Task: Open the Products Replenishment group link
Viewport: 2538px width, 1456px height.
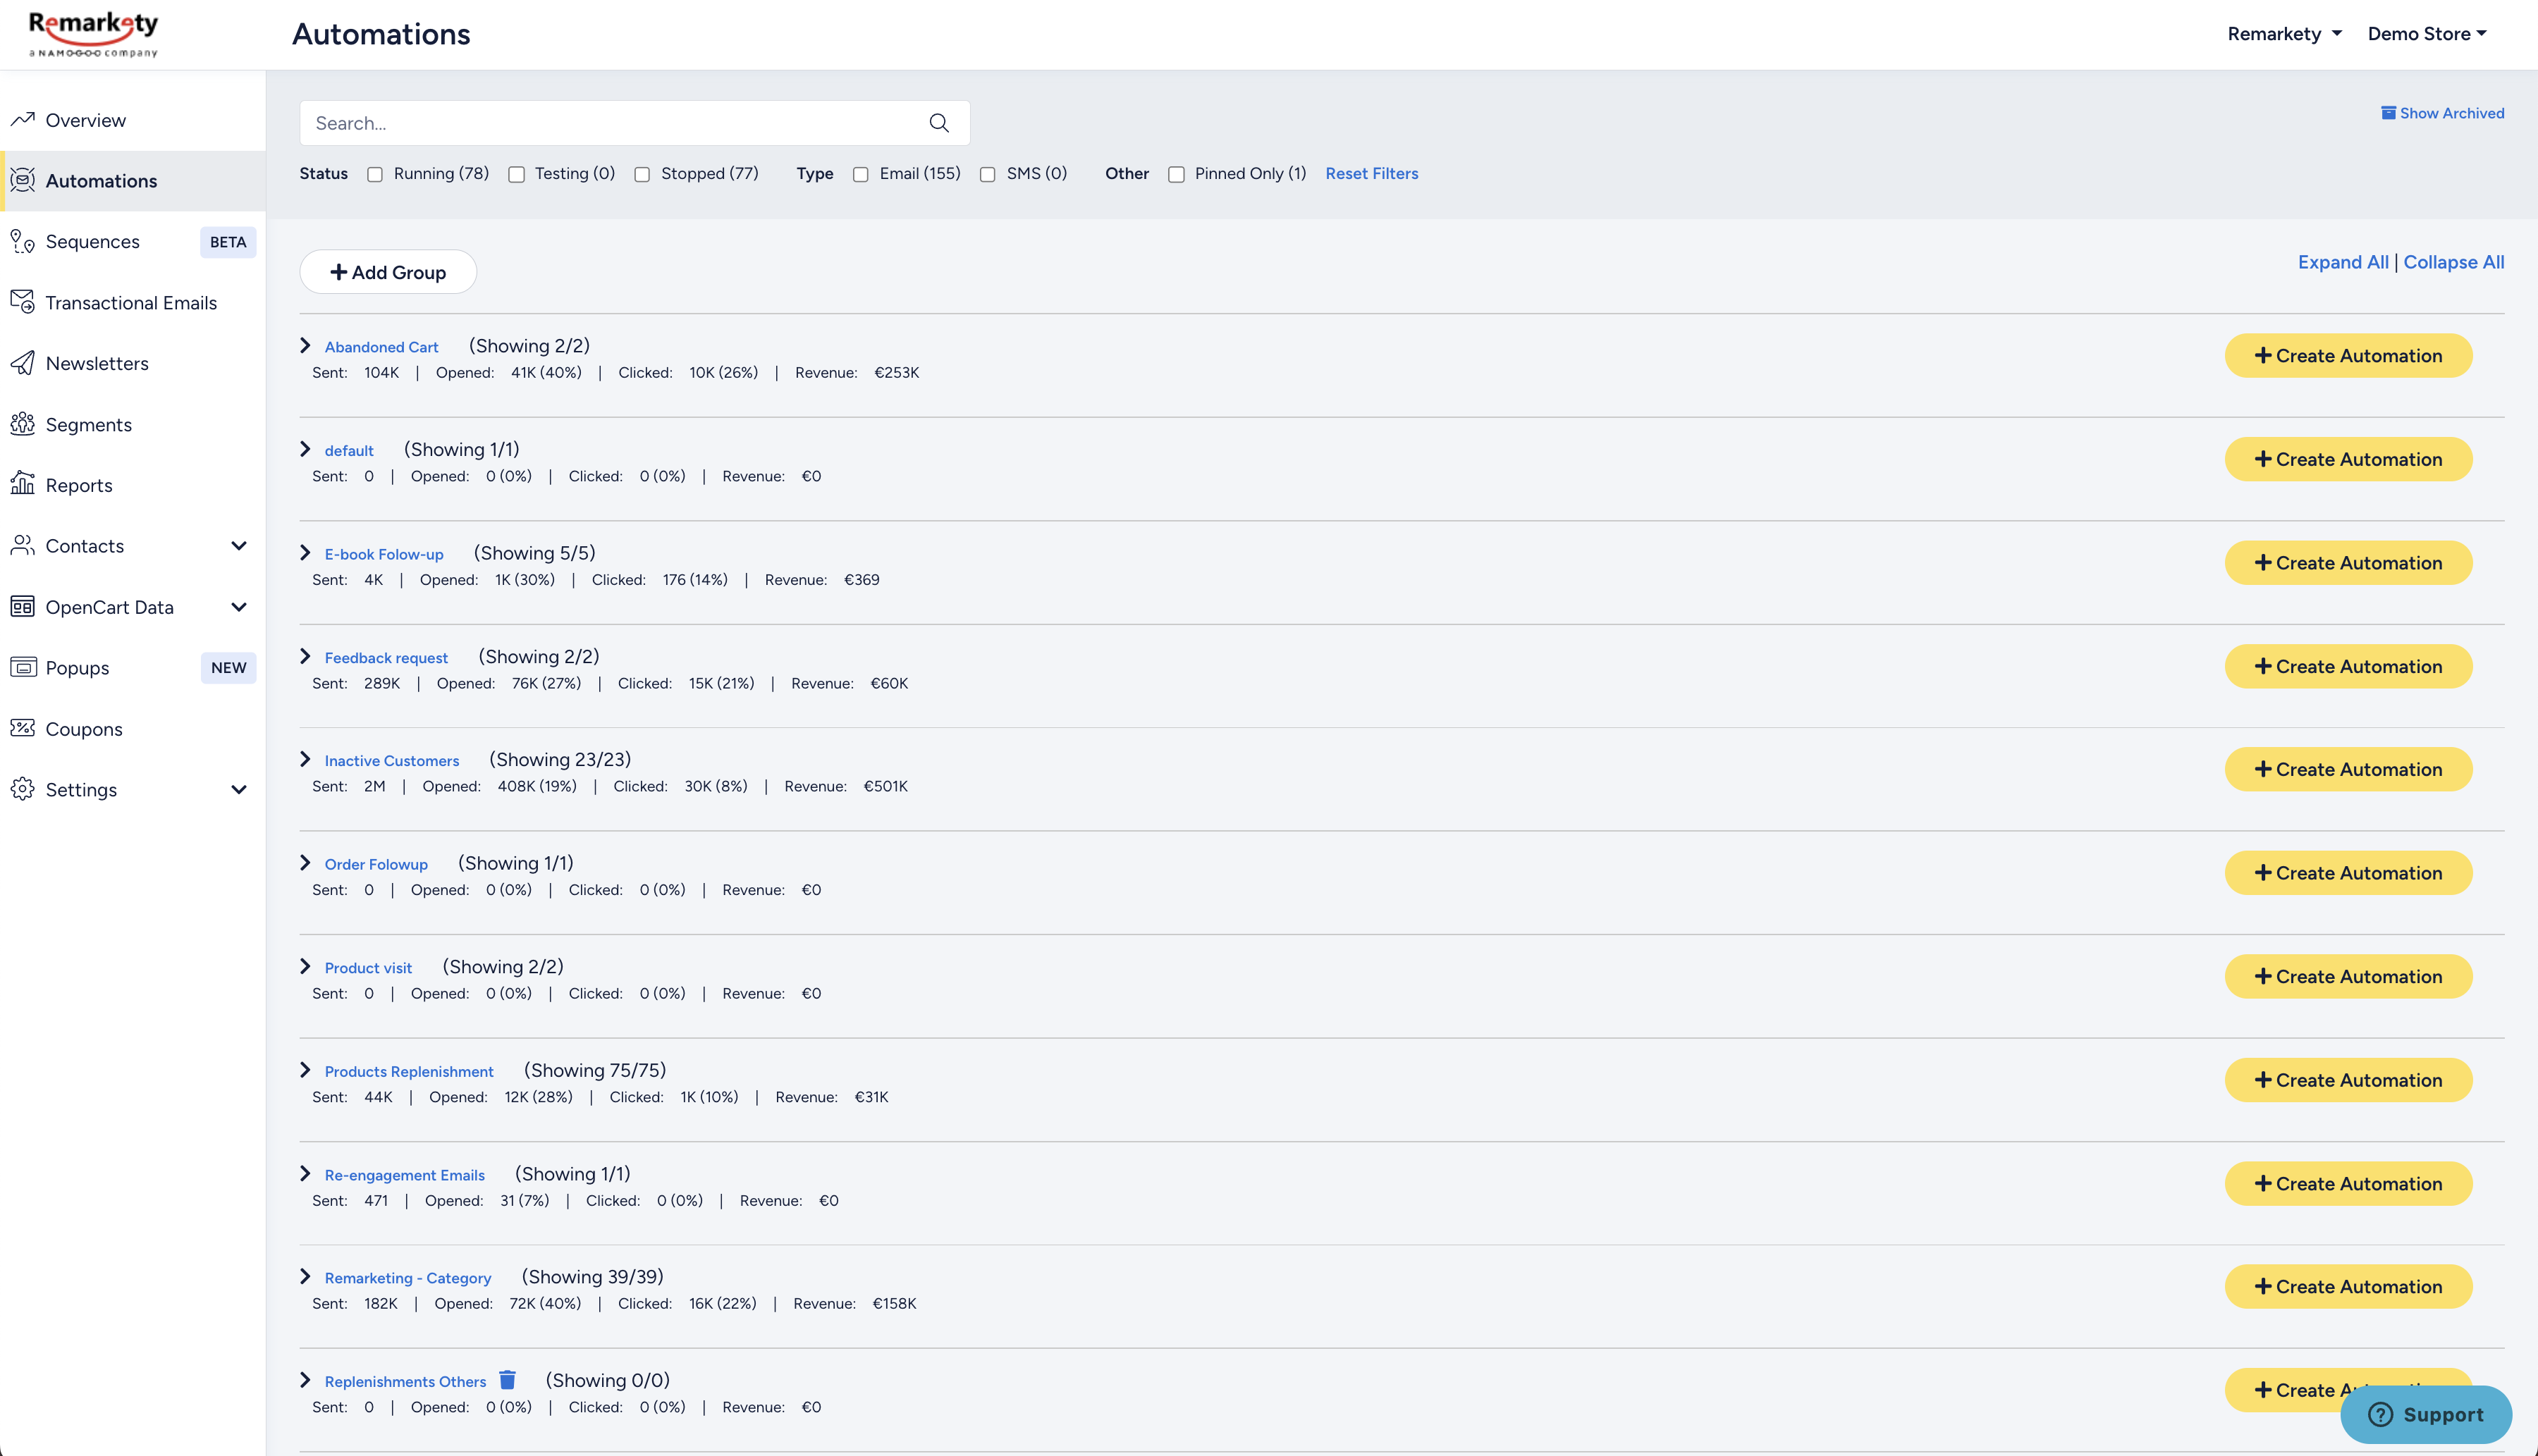Action: 409,1071
